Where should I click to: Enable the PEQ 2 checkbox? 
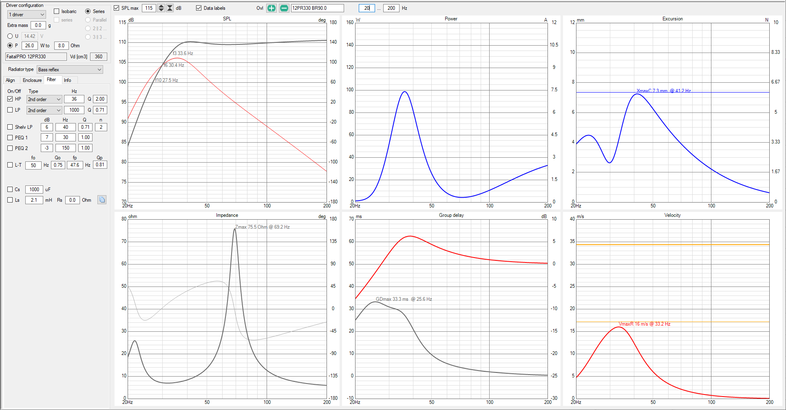(x=10, y=148)
